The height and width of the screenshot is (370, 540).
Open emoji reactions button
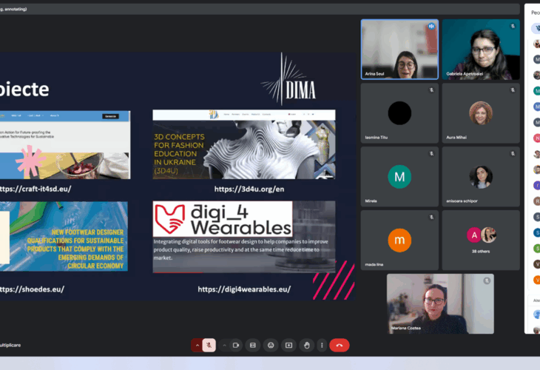coord(271,345)
